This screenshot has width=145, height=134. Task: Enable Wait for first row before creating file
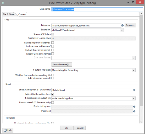coord(53,75)
